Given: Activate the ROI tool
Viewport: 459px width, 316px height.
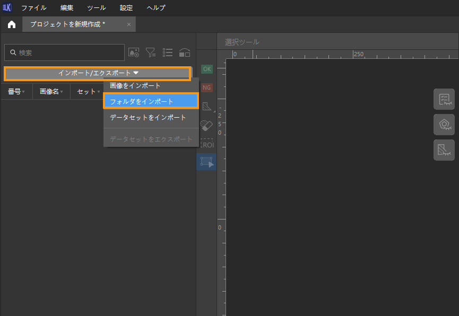Looking at the screenshot, I should pyautogui.click(x=206, y=144).
